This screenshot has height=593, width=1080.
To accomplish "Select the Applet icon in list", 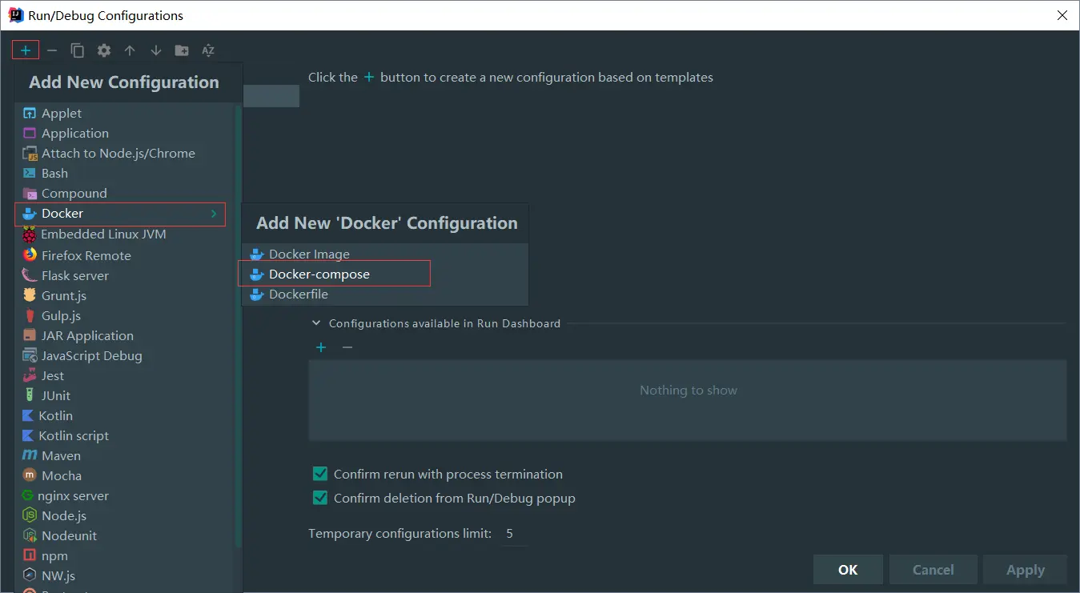I will pyautogui.click(x=30, y=114).
